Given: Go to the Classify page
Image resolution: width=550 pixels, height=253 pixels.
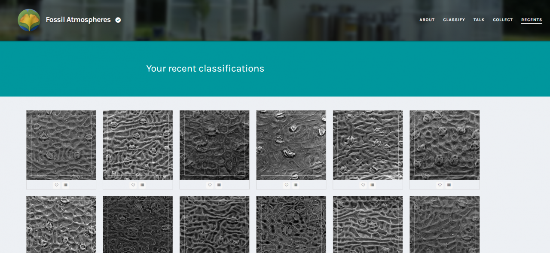Looking at the screenshot, I should click(454, 20).
